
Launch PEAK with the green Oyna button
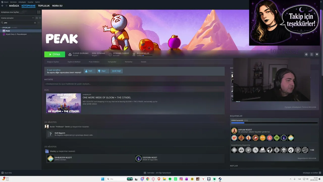(x=55, y=54)
